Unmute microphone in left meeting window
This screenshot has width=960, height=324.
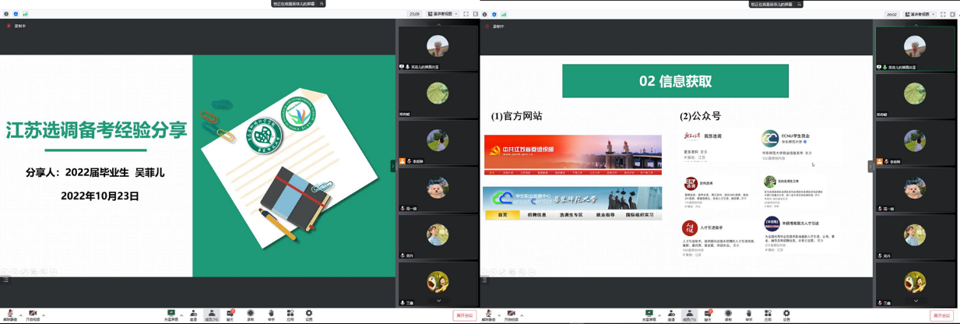[x=9, y=314]
